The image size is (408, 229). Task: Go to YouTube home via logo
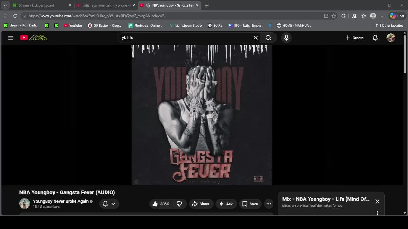pyautogui.click(x=33, y=38)
